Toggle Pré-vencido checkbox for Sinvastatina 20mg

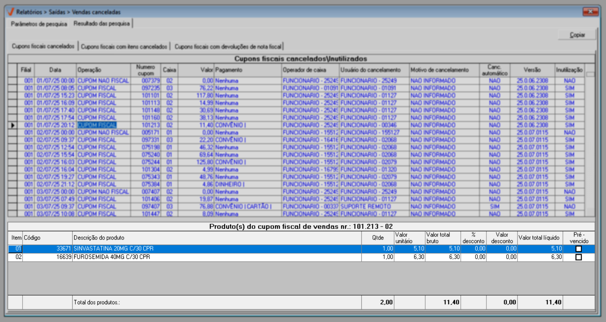coord(578,249)
